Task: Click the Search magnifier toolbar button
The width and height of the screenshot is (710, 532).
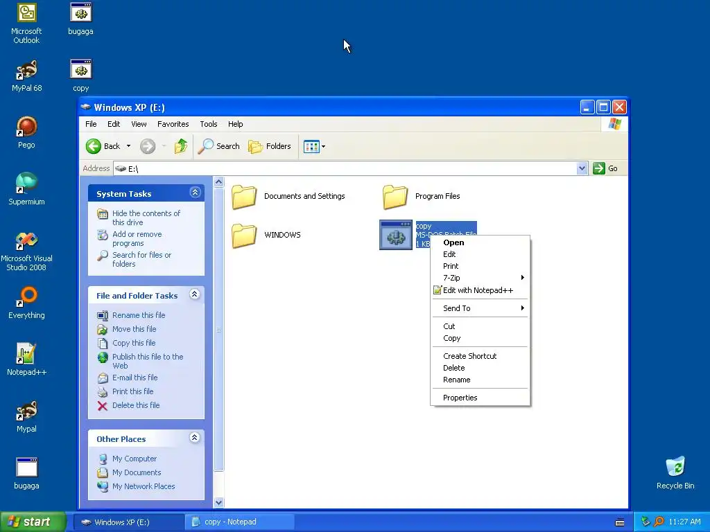Action: (218, 146)
